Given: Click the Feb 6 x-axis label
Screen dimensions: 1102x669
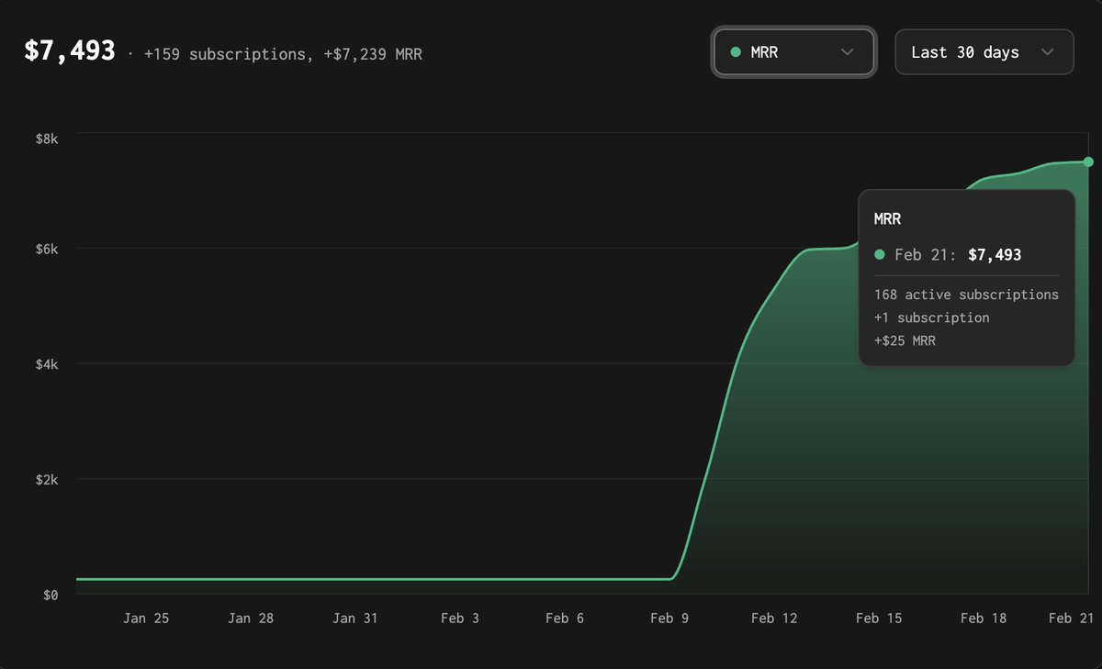Looking at the screenshot, I should tap(565, 619).
